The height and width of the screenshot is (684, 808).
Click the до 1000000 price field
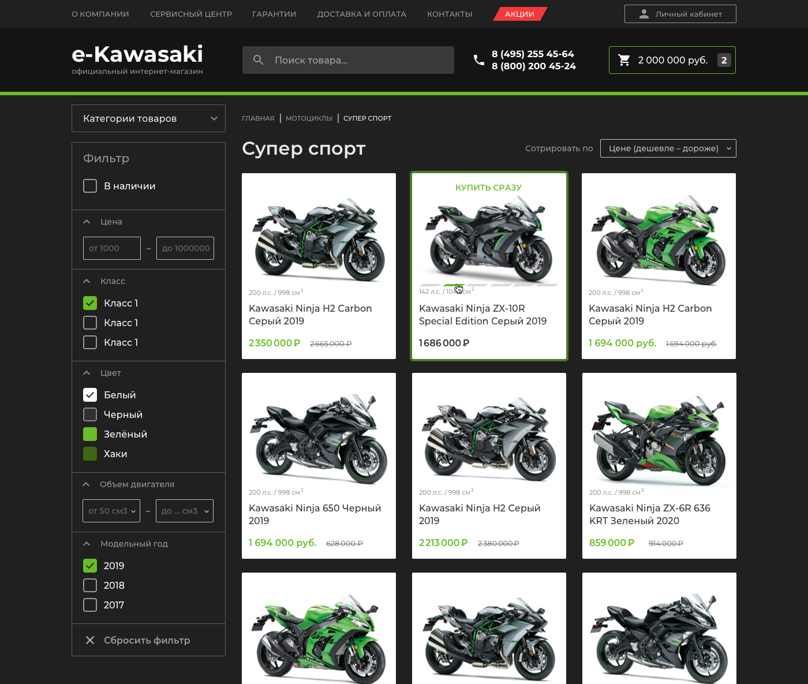click(x=185, y=248)
